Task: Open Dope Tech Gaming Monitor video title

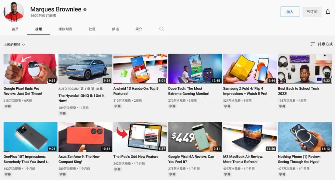Action: click(189, 91)
